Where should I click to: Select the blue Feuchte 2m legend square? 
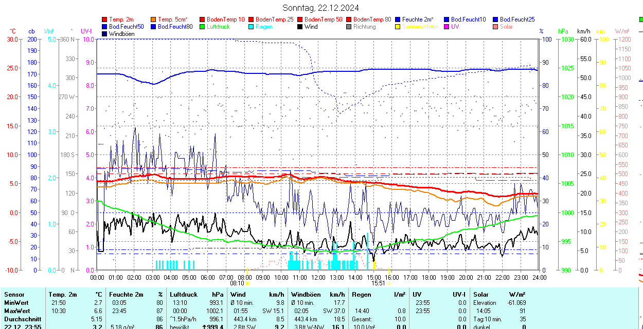(398, 20)
